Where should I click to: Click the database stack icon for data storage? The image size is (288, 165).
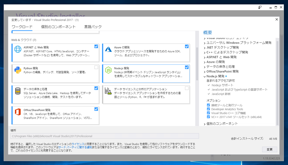point(18,91)
